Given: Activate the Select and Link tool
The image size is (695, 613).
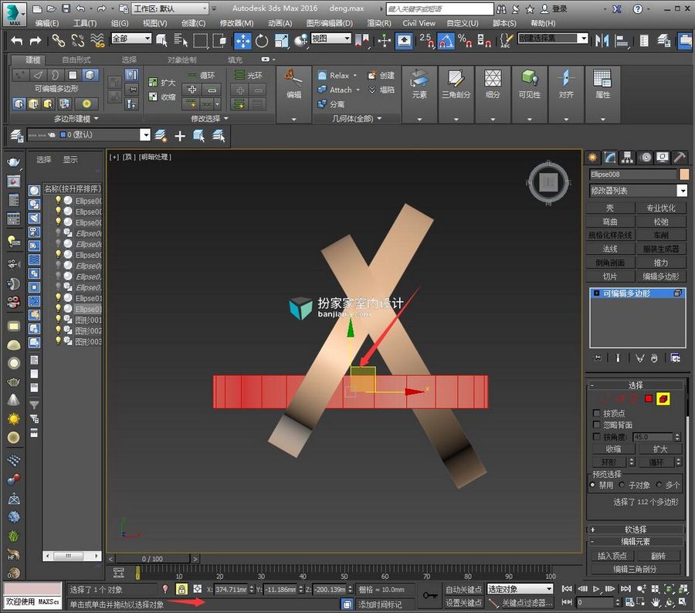Looking at the screenshot, I should tap(58, 41).
